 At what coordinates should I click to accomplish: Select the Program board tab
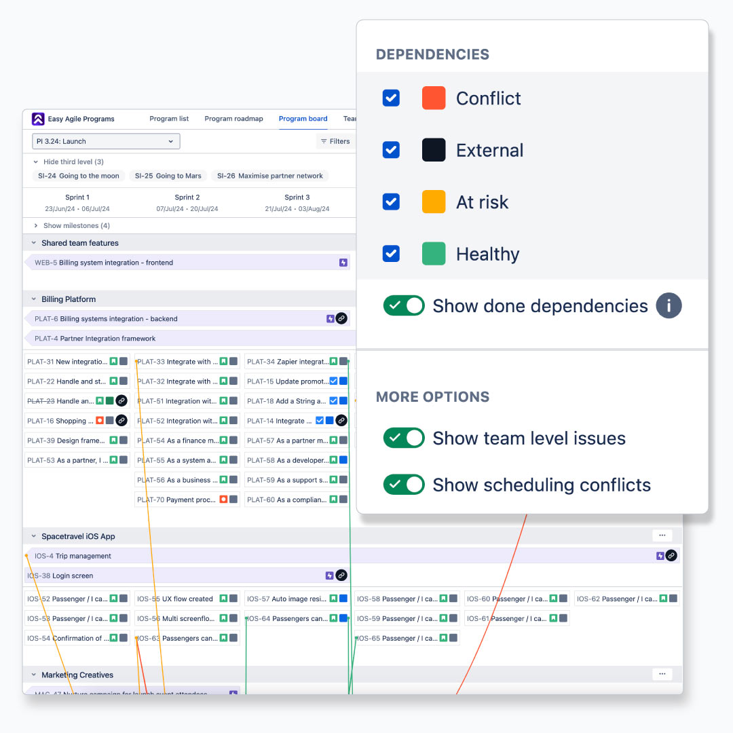point(303,119)
